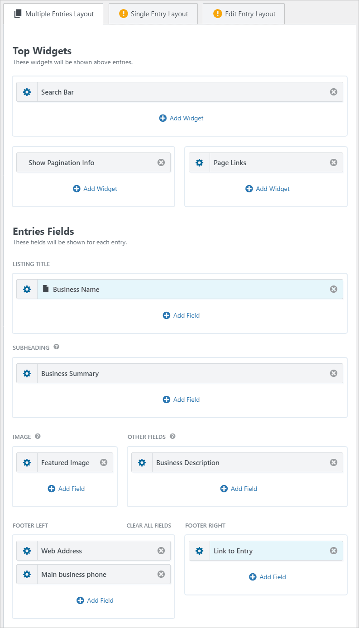This screenshot has width=359, height=628.
Task: Open settings gear for Business Summary field
Action: [x=27, y=374]
